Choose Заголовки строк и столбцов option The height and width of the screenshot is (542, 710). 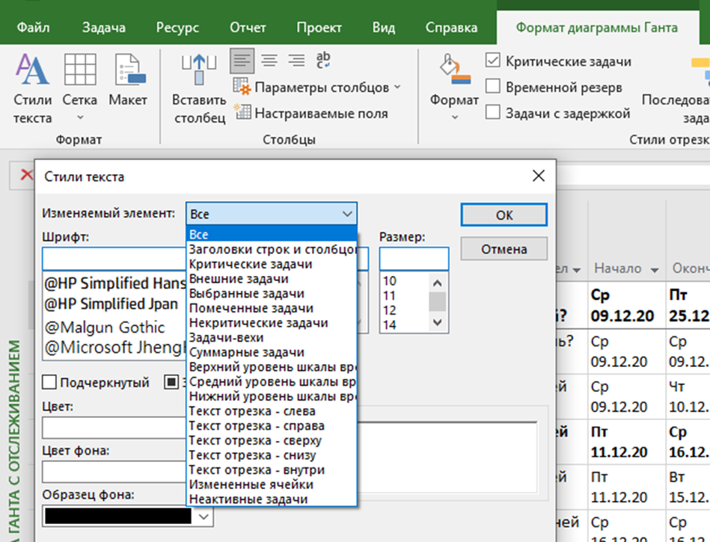tap(272, 249)
